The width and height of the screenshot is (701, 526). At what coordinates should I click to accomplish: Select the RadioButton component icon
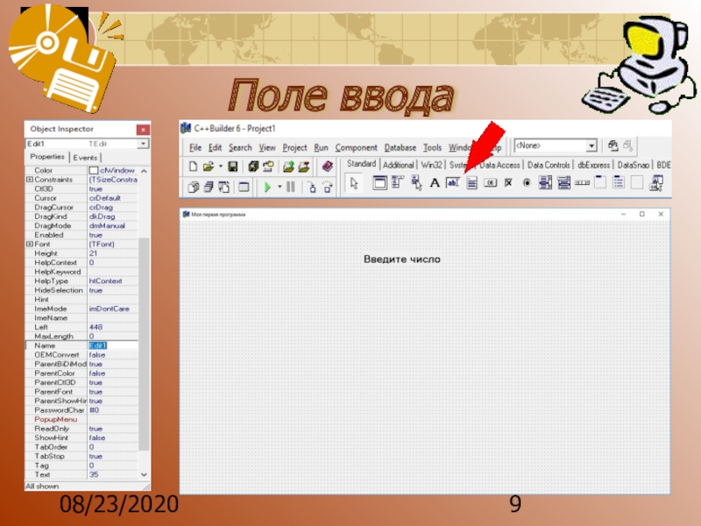click(x=527, y=183)
